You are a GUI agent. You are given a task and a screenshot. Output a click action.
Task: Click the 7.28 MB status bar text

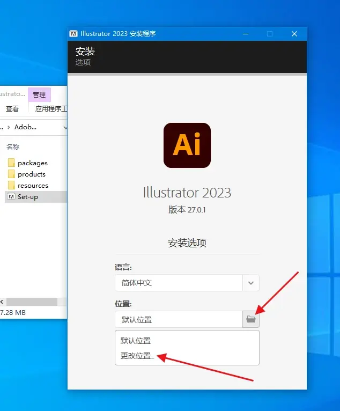[13, 313]
